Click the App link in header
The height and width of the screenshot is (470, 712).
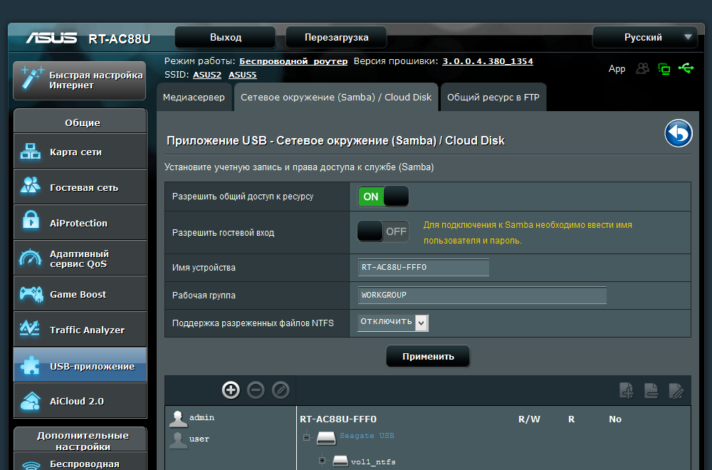(617, 68)
